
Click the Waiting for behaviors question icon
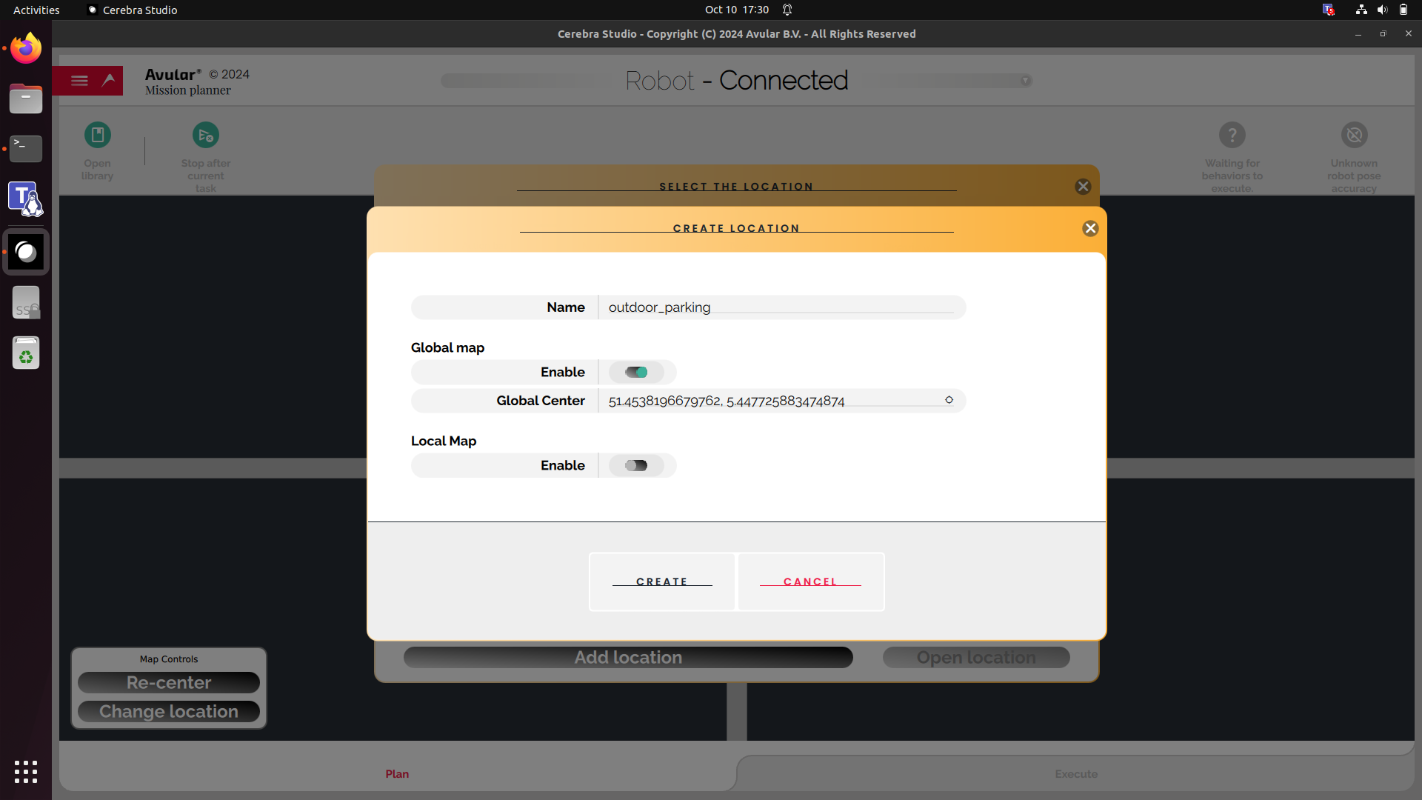tap(1232, 135)
